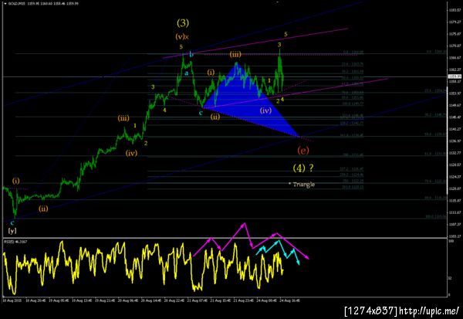Select the white "[y]" label
Screen dimensions: 463x319
[x=12, y=231]
